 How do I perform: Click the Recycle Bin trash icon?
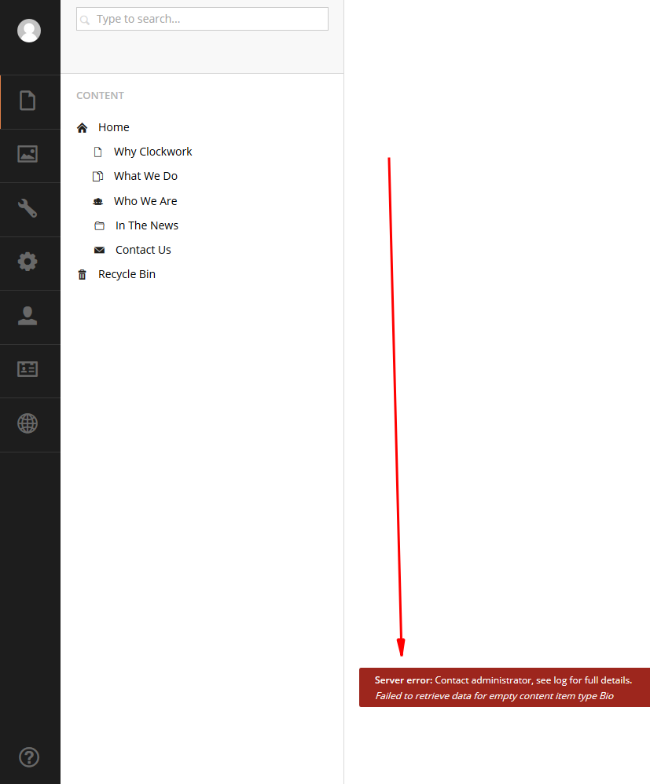click(x=83, y=275)
